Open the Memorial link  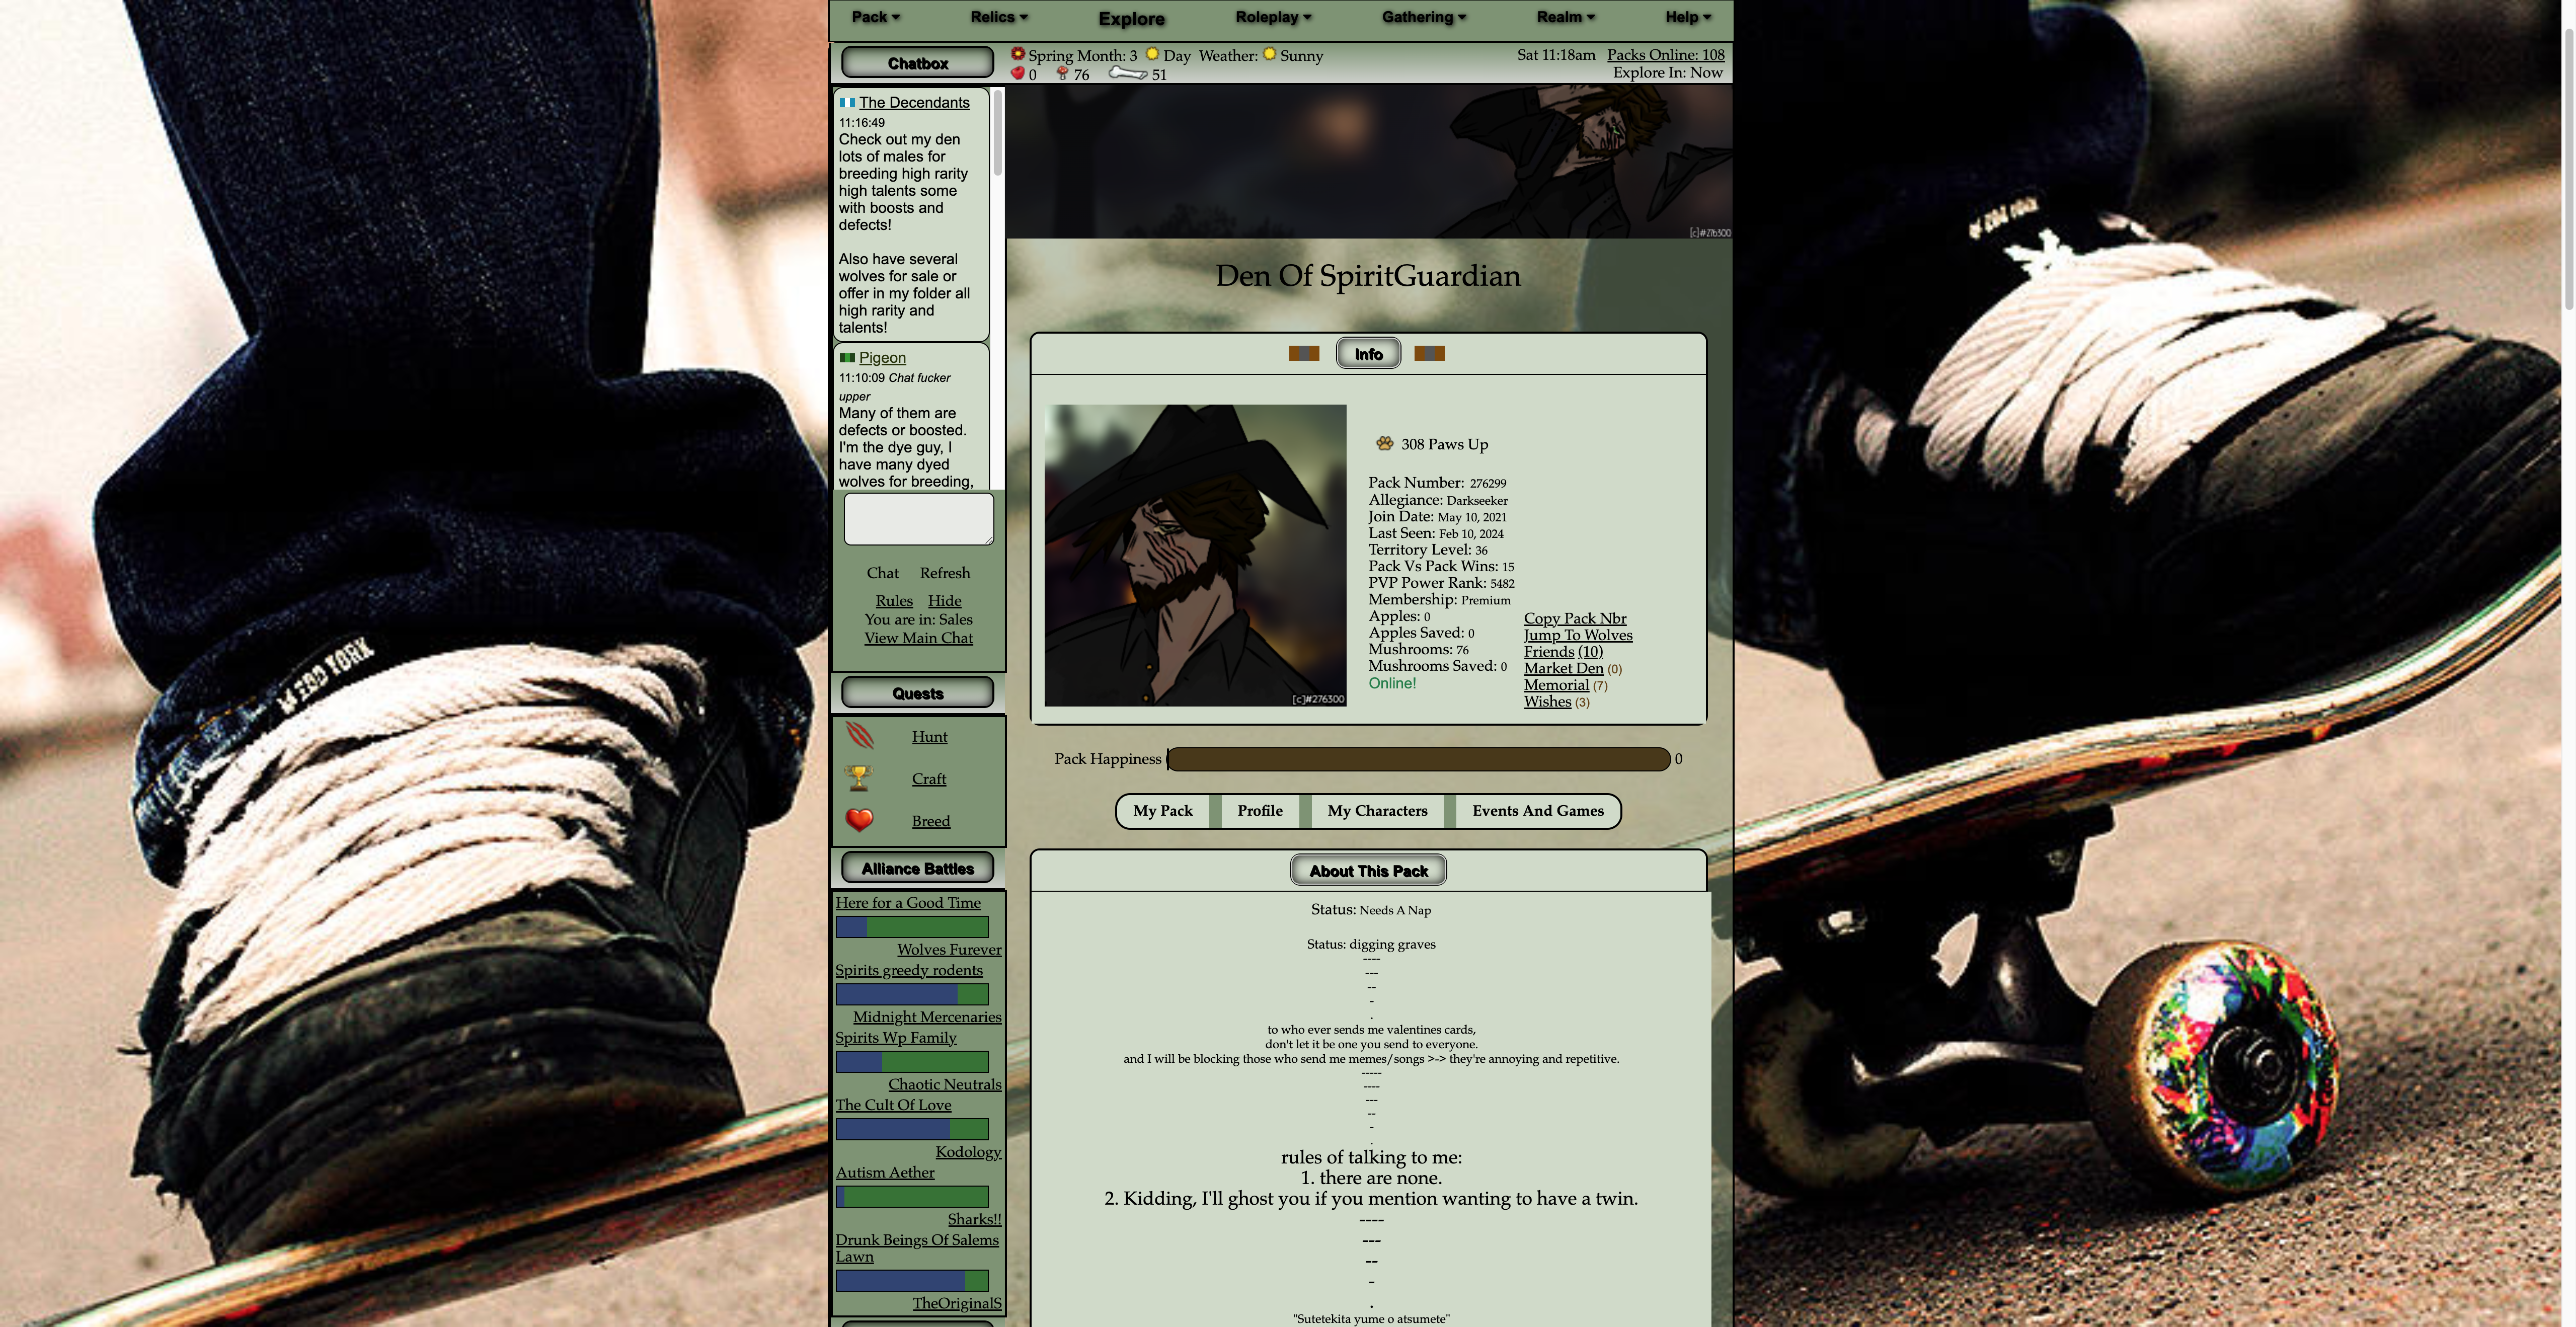click(1555, 685)
